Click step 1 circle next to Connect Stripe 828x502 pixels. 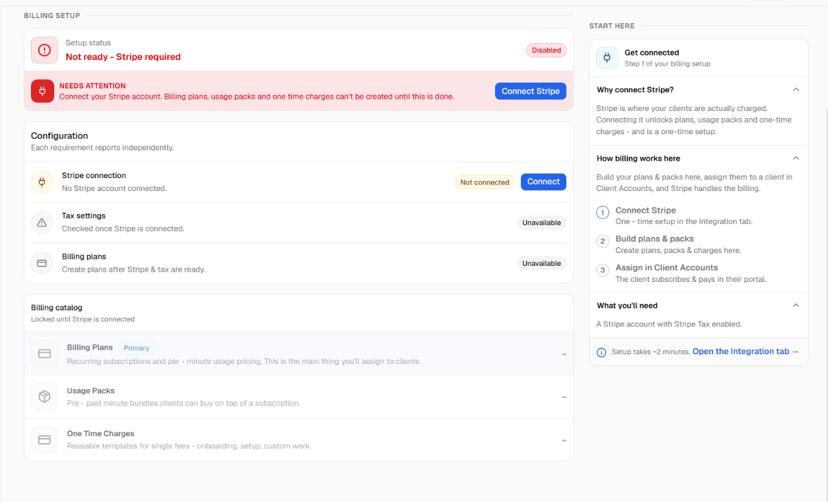click(603, 213)
